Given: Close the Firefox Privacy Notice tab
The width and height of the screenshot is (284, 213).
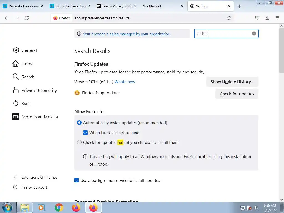Looking at the screenshot, I should (x=135, y=6).
